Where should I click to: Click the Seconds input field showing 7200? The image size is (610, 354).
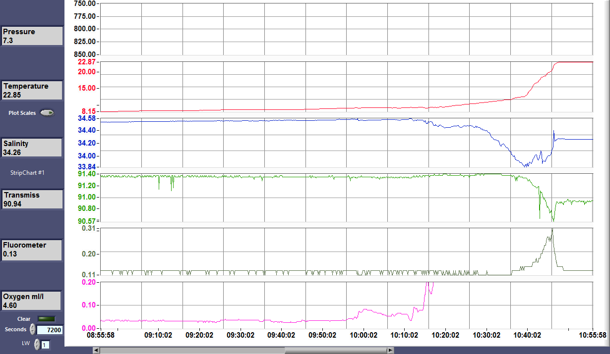coord(50,330)
